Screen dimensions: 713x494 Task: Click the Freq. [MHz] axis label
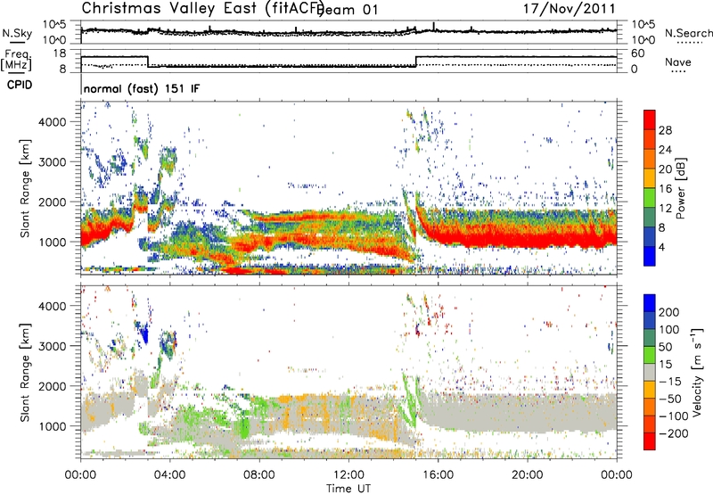(x=17, y=60)
